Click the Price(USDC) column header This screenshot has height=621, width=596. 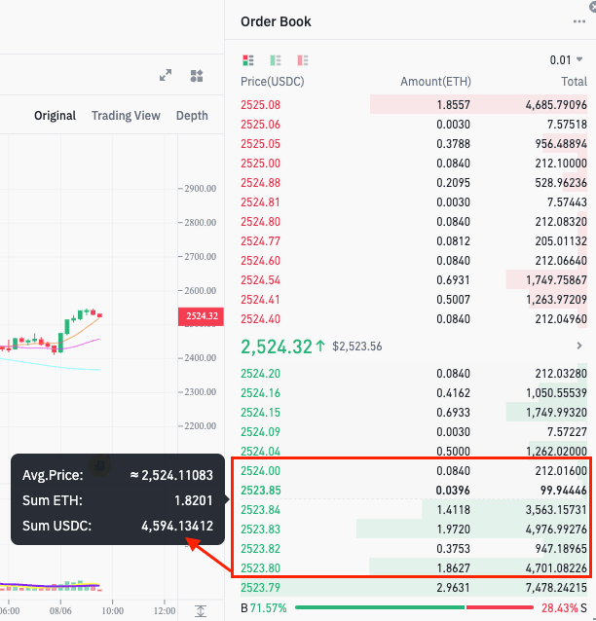click(272, 82)
